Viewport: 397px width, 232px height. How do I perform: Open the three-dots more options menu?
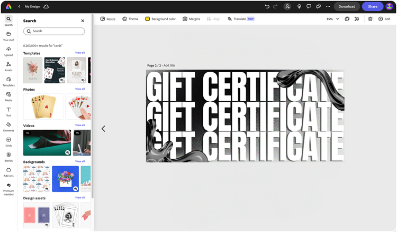point(328,6)
